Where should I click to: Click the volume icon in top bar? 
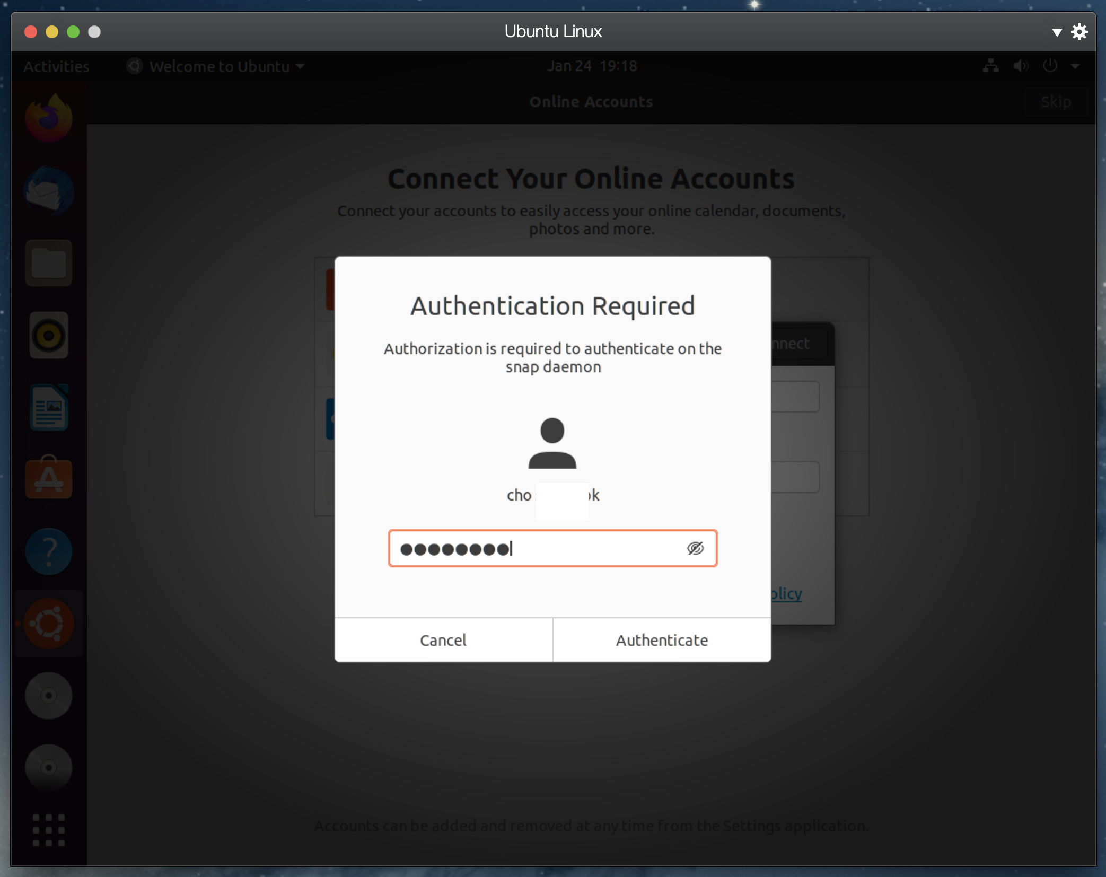[x=1020, y=66]
